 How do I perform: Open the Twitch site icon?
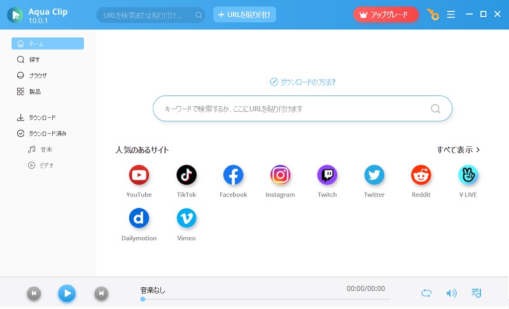(327, 175)
